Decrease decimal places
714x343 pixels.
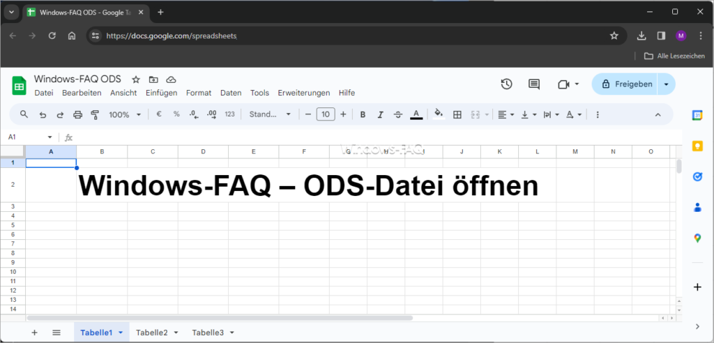(194, 114)
